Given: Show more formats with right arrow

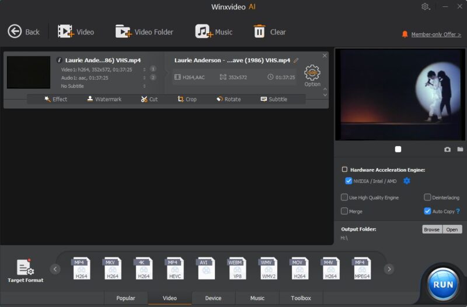Looking at the screenshot, I should pos(389,269).
